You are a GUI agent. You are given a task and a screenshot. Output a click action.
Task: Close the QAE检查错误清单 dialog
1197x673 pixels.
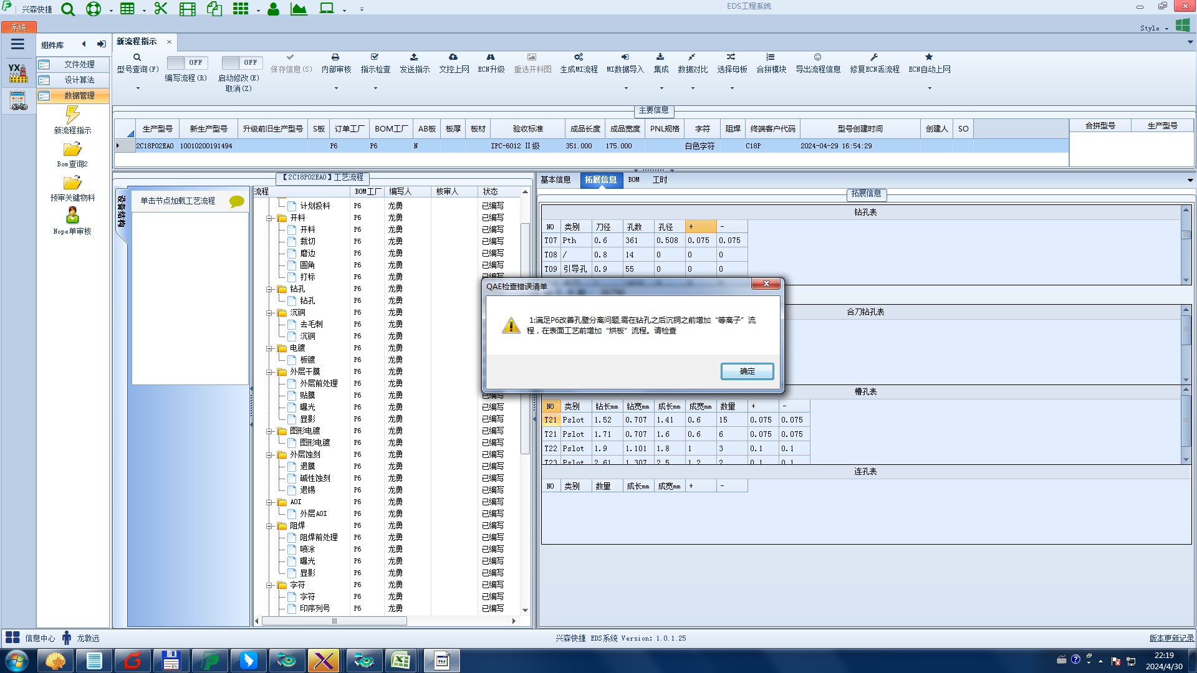coord(766,284)
